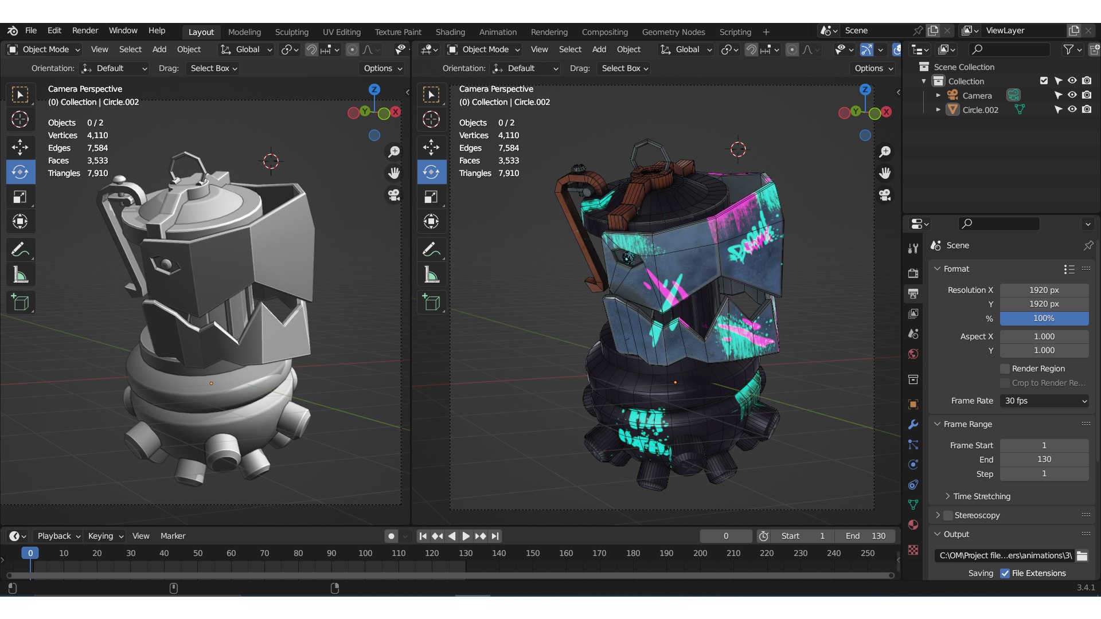Switch to the Shading workspace tab
Screen dimensions: 1101x619
point(450,32)
